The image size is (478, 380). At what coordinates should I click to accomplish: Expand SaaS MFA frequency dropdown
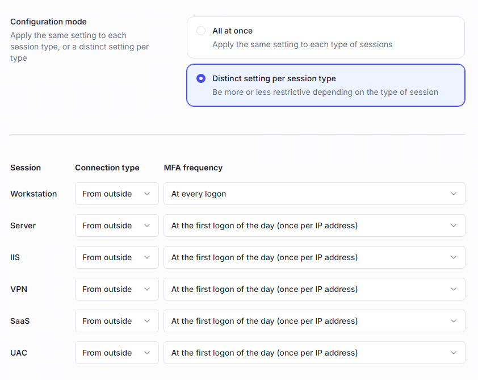tap(314, 321)
